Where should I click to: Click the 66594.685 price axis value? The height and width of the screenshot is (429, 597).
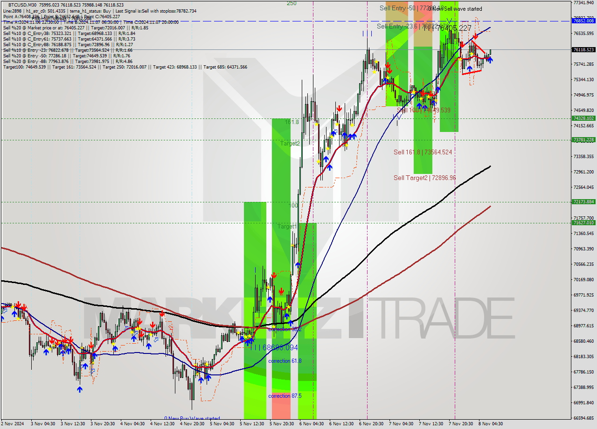click(x=584, y=418)
